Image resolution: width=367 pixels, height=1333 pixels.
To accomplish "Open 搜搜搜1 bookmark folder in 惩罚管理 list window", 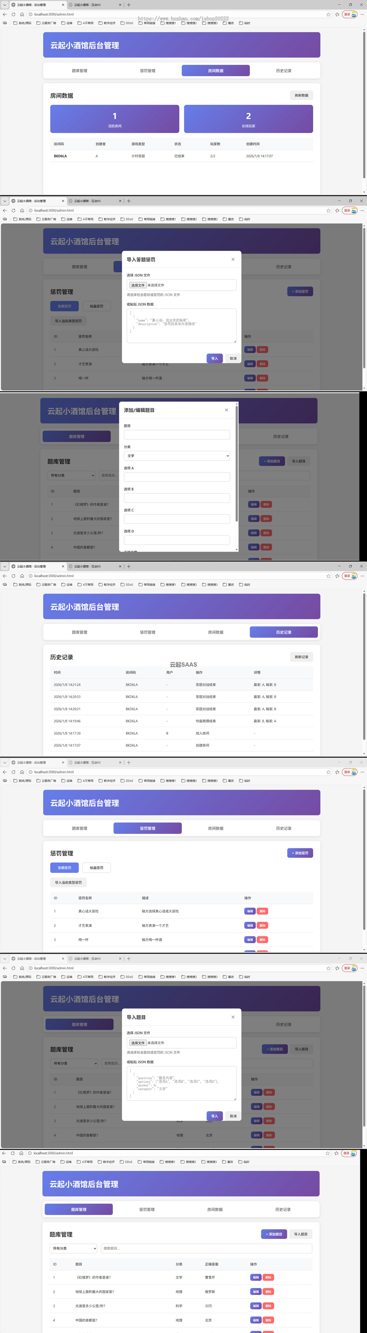I will click(168, 780).
